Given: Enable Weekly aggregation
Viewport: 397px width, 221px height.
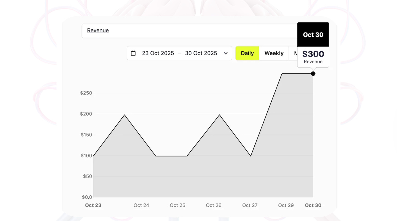Looking at the screenshot, I should point(274,53).
